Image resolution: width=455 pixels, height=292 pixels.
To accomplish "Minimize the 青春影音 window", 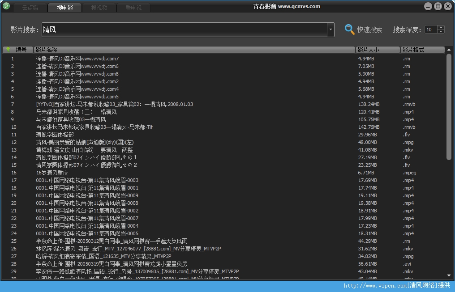I will pos(428,6).
